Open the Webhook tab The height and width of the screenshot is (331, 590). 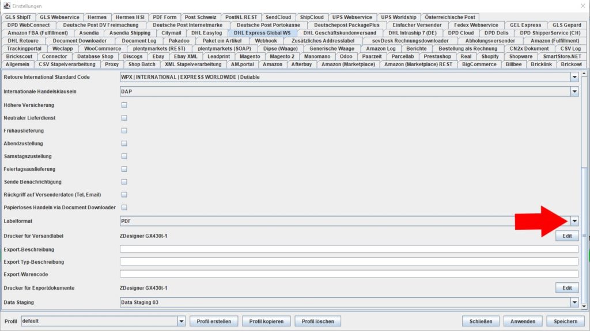266,41
